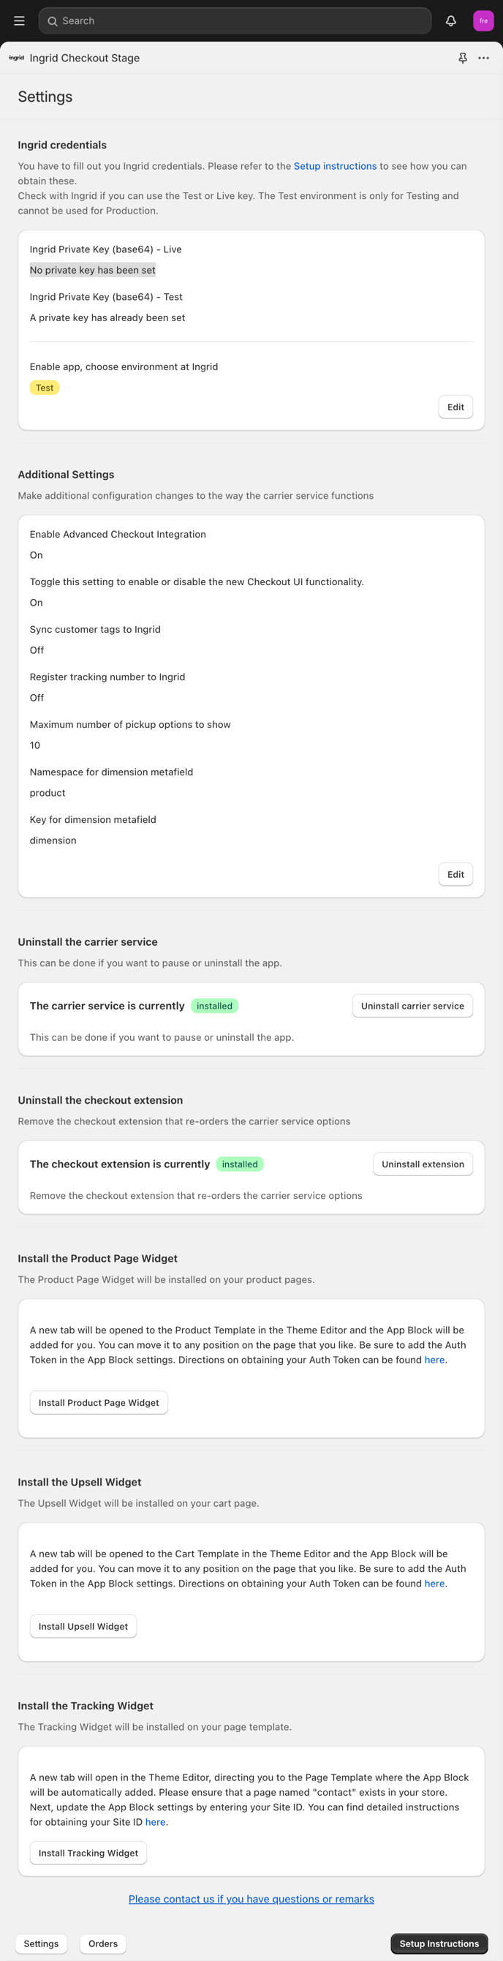The width and height of the screenshot is (503, 1961).
Task: Open the hamburger navigation menu
Action: pos(19,20)
